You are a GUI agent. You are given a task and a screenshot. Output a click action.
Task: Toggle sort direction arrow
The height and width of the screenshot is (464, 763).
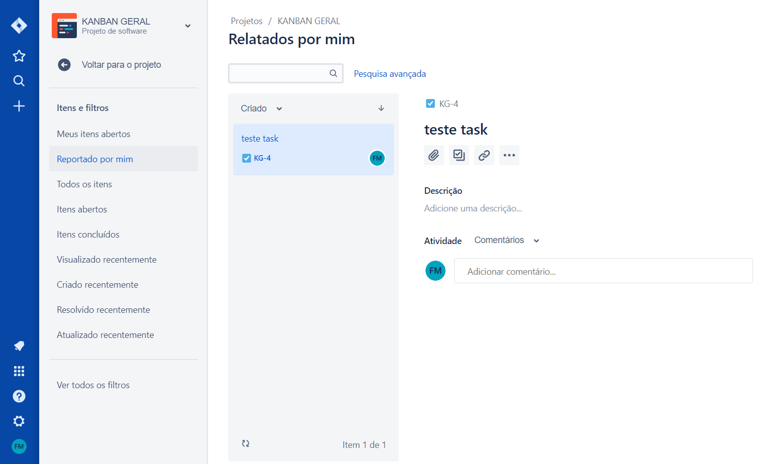point(381,108)
